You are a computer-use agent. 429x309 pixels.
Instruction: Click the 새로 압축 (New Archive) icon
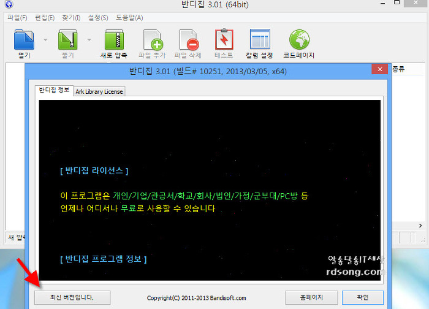tap(113, 40)
